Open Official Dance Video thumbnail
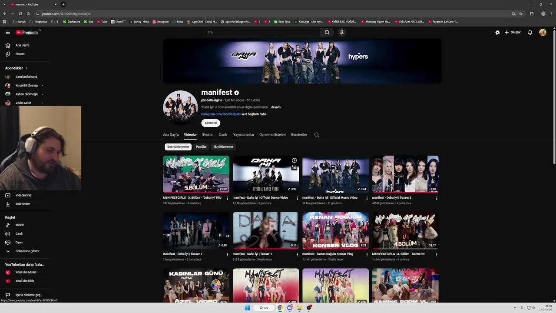 coord(266,174)
